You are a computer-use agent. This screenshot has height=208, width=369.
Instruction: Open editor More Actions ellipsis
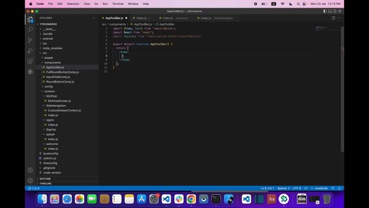point(339,18)
